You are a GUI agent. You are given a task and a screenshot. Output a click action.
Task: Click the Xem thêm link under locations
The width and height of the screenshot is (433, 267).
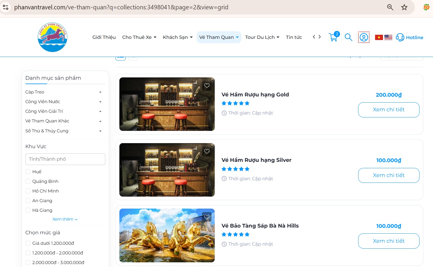pyautogui.click(x=65, y=219)
